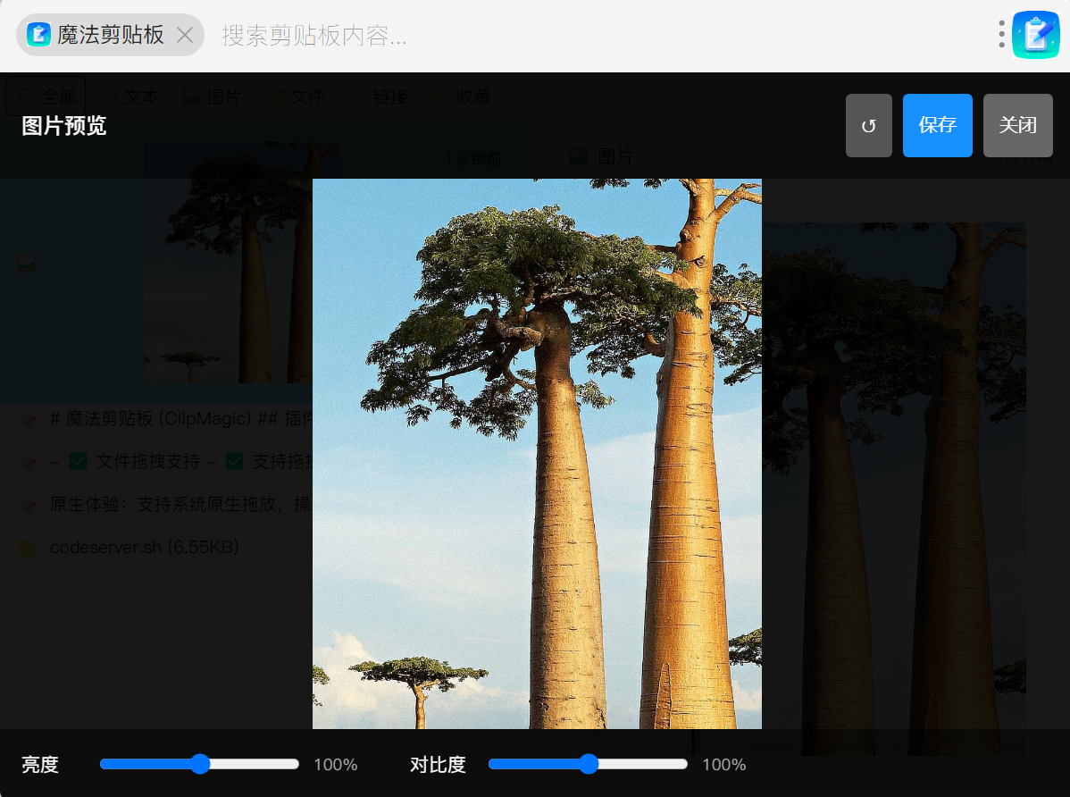Select the codeserver.sh (6.55KB) entry
The image size is (1070, 797).
[144, 547]
